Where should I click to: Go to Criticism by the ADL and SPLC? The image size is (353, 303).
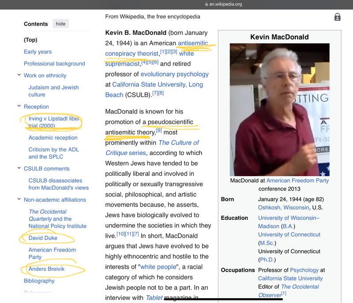[x=53, y=153]
